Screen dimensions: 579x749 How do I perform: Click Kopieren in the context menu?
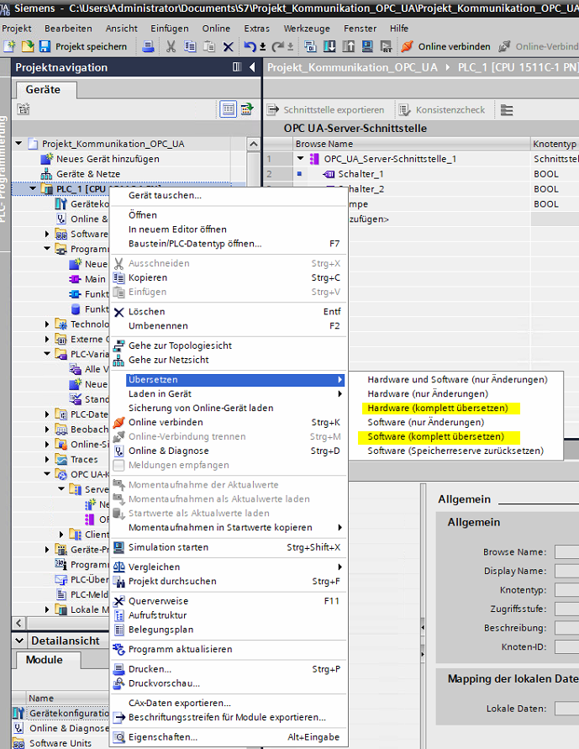148,277
